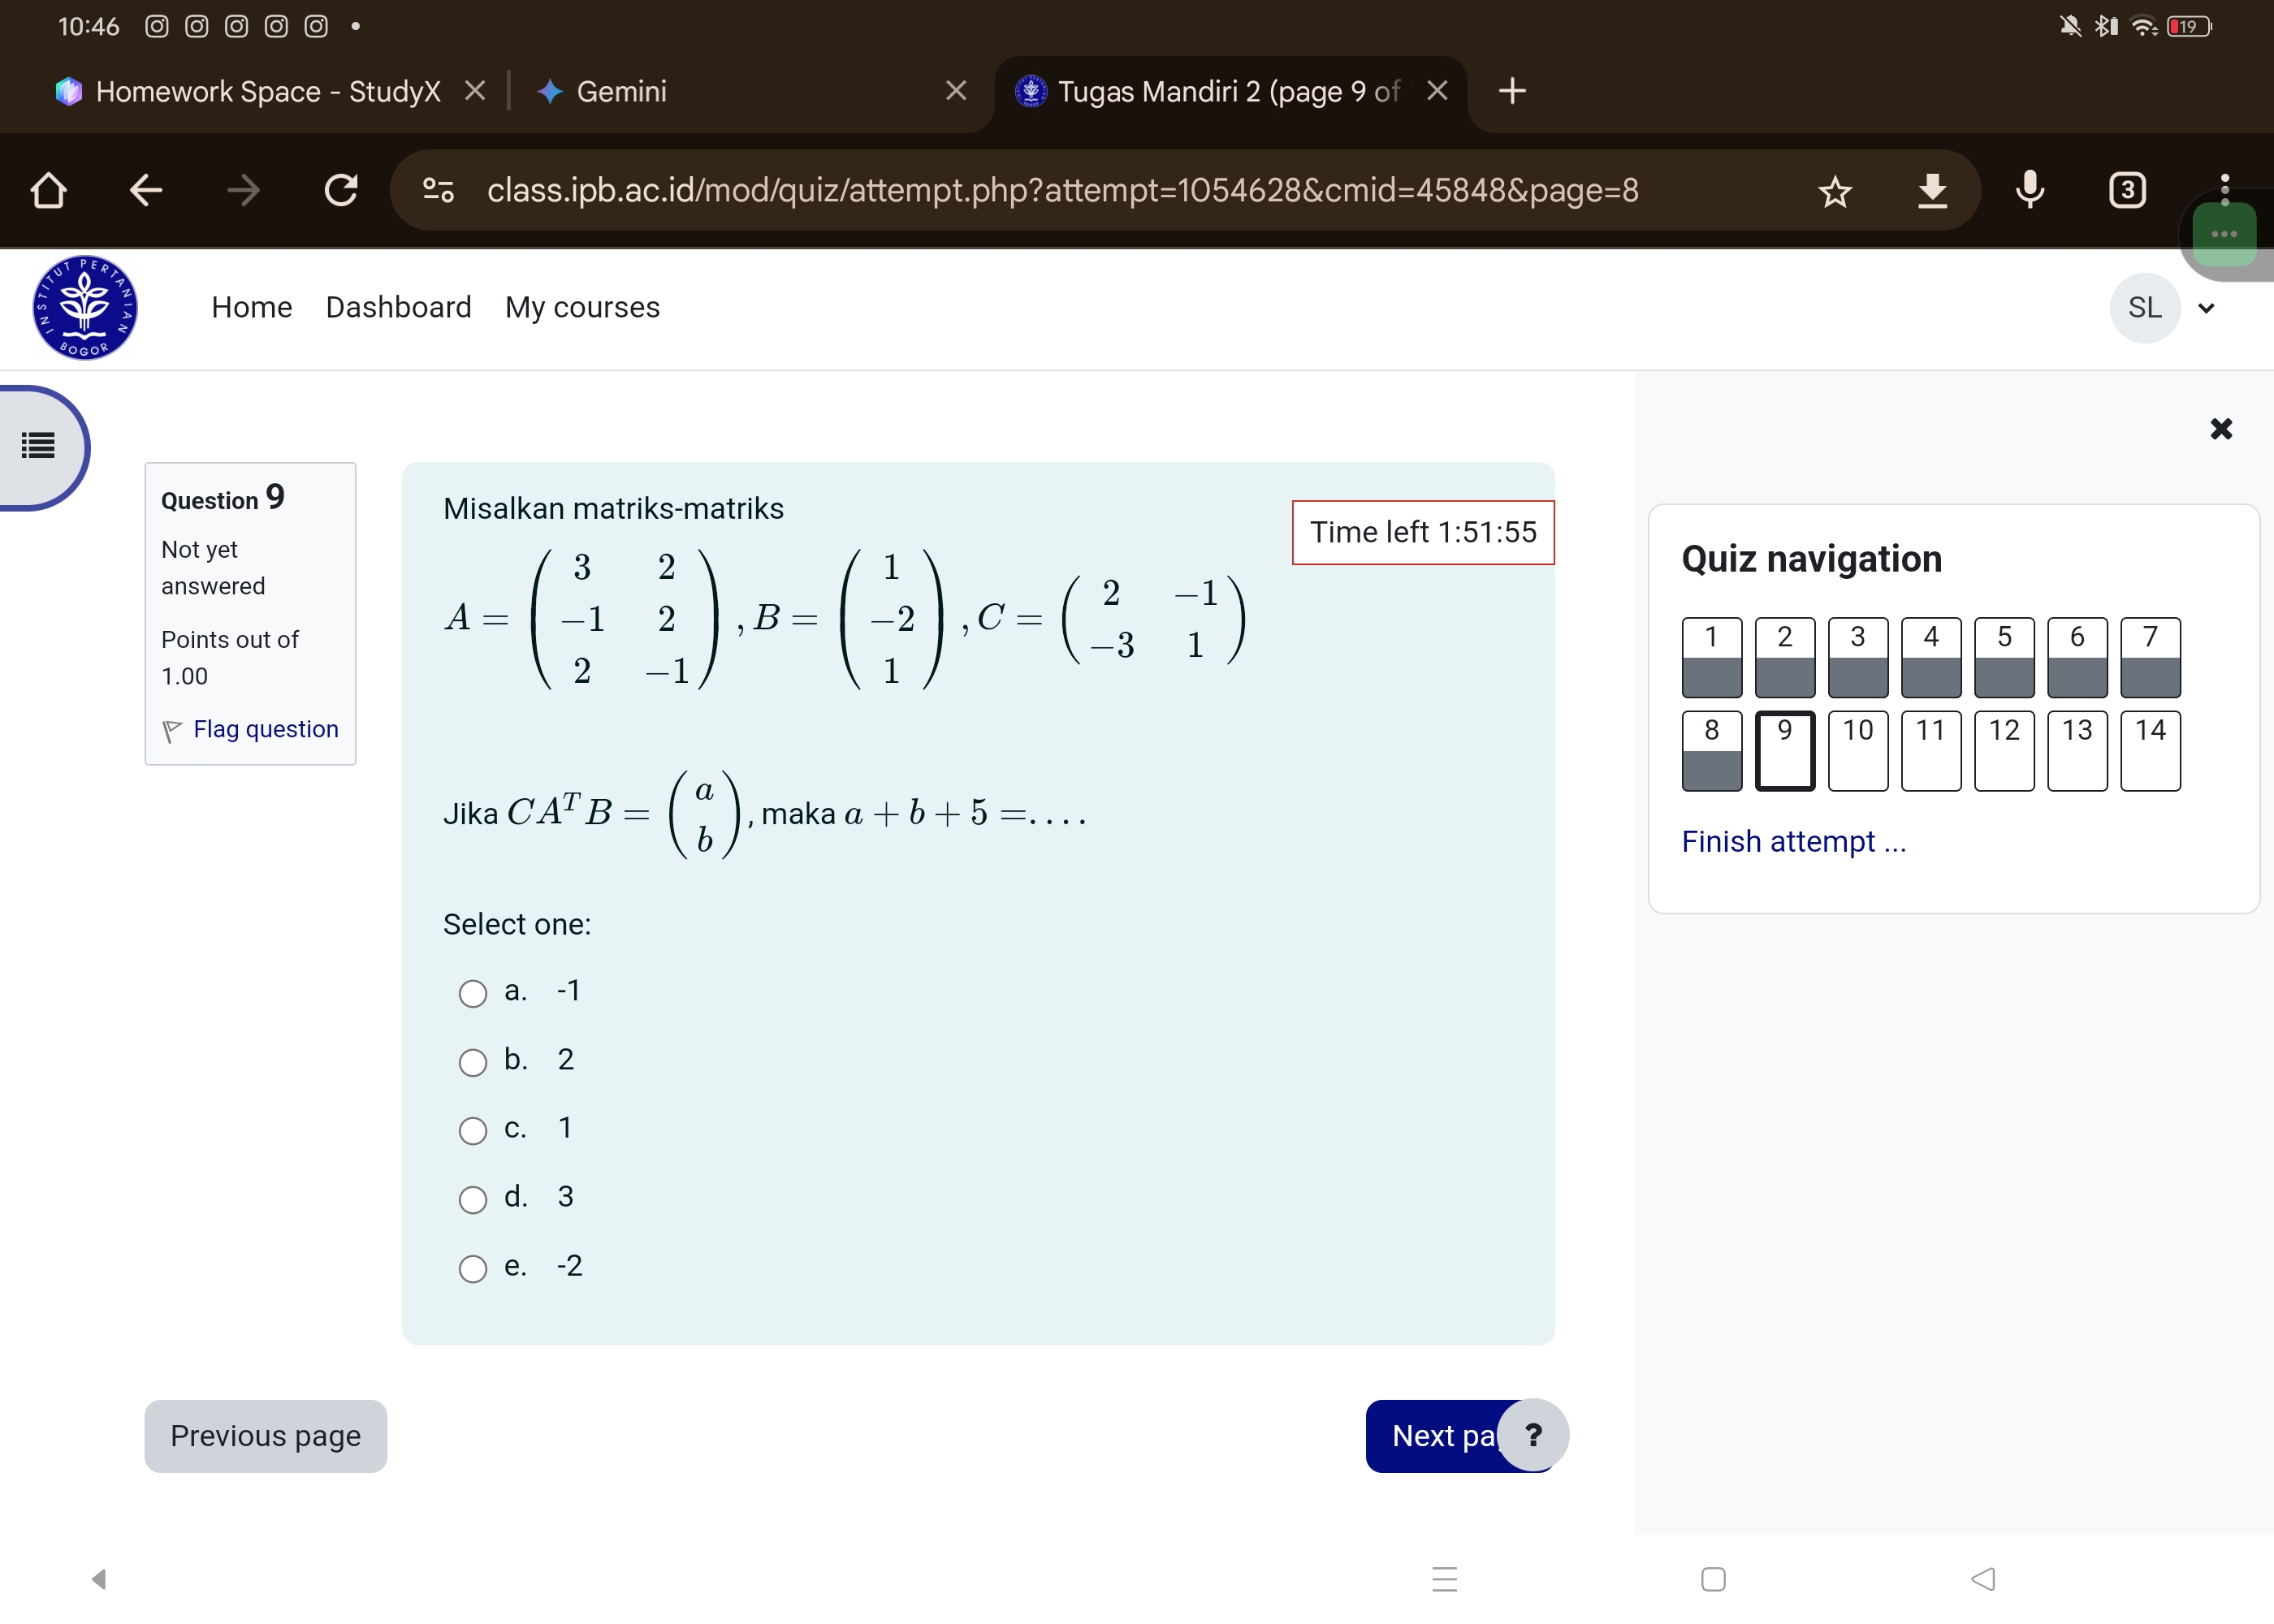Jump to question 4 in quiz navigation
Image resolution: width=2274 pixels, height=1624 pixels.
pos(1930,657)
